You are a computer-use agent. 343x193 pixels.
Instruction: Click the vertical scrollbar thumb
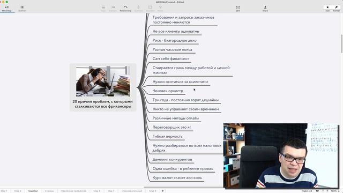click(341, 43)
